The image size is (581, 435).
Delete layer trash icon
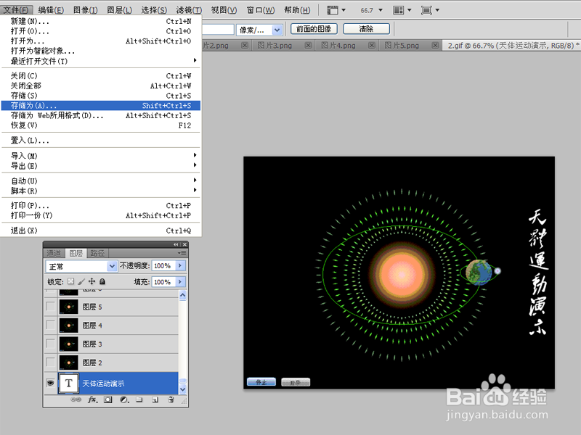tap(171, 399)
